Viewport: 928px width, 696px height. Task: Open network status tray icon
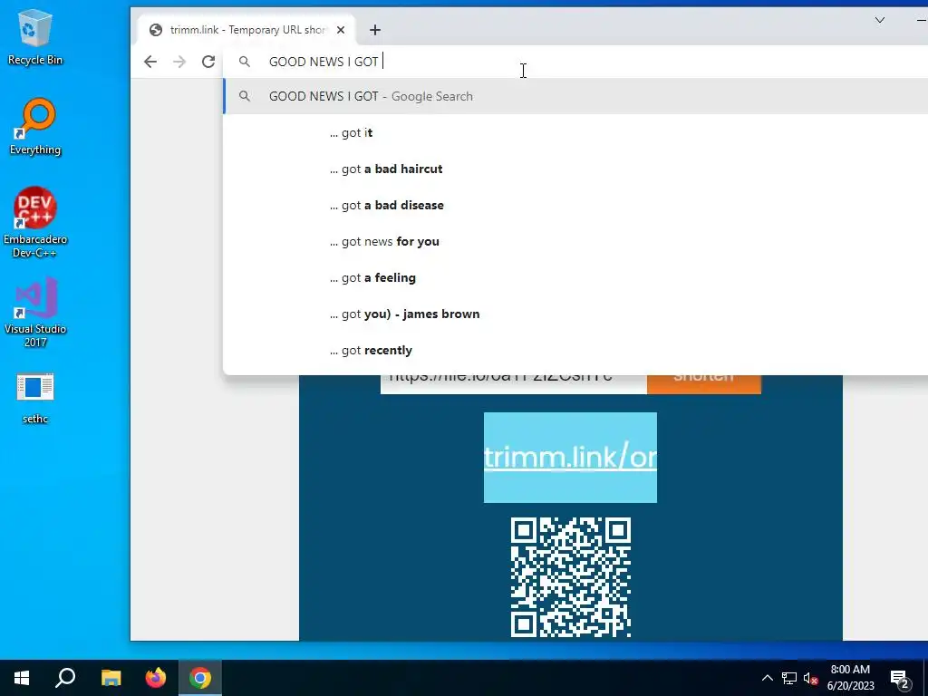pos(789,678)
